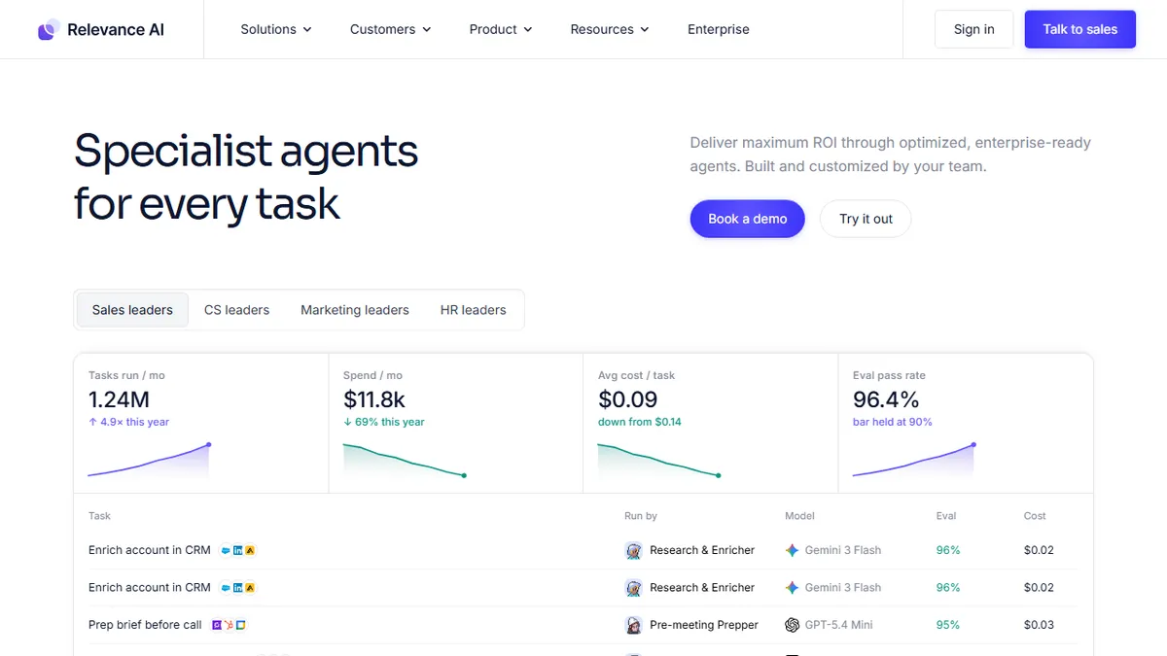Screen dimensions: 1167x656
Task: Click the 'Task' column header
Action: tap(99, 516)
